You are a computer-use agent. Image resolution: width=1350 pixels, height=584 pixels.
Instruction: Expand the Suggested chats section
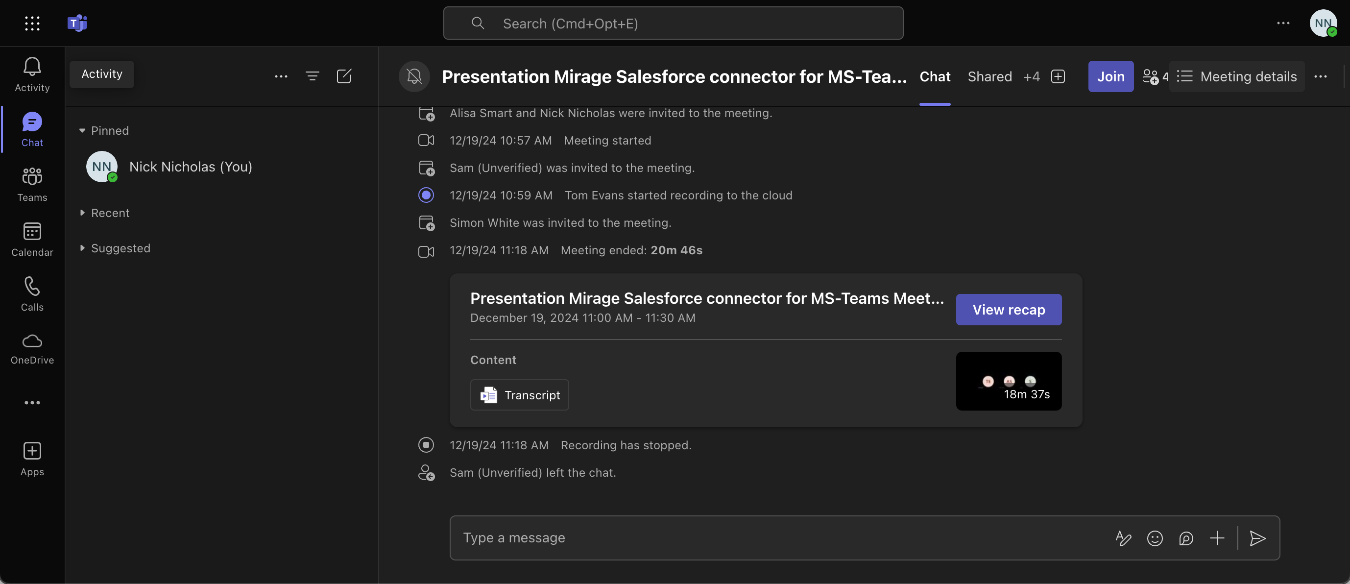point(82,248)
